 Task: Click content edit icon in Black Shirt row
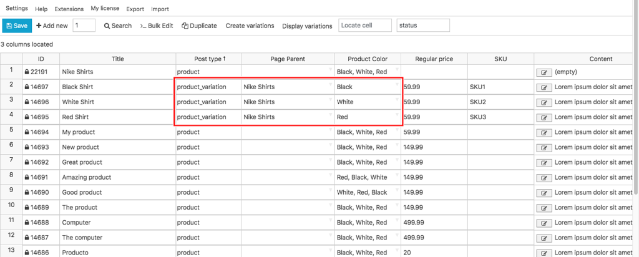click(x=544, y=87)
